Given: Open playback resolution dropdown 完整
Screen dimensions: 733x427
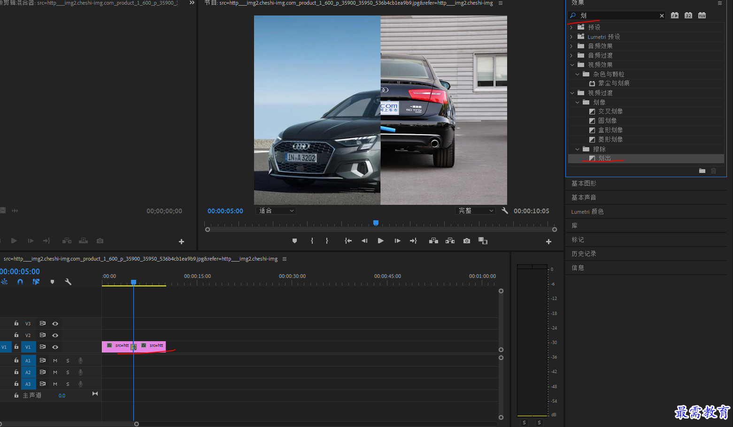Looking at the screenshot, I should [476, 211].
